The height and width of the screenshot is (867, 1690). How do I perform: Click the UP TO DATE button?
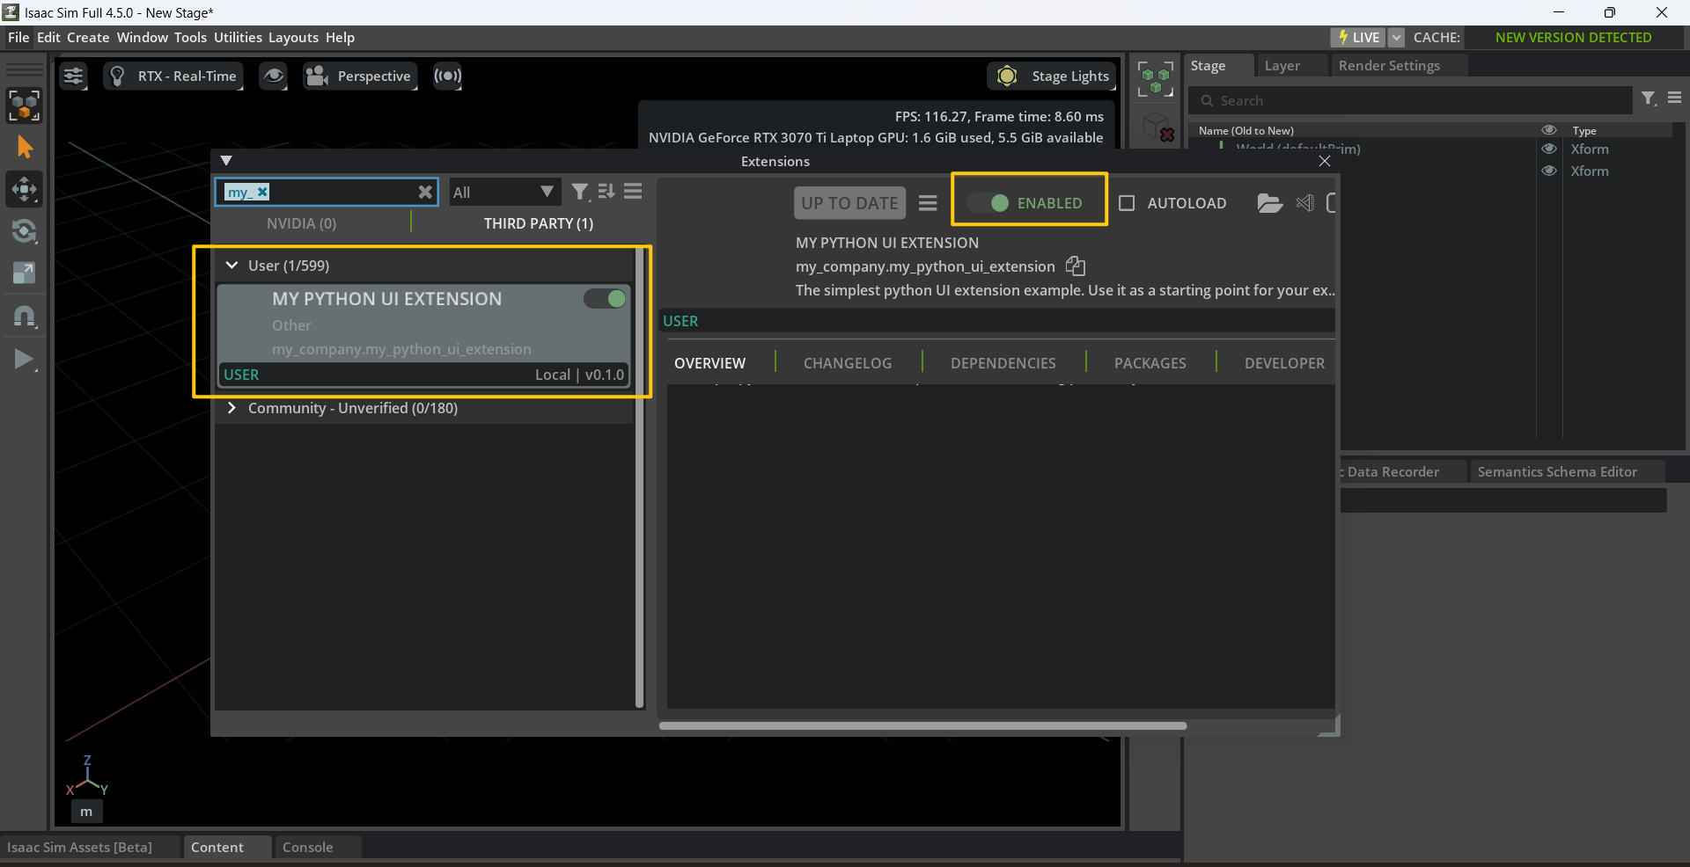coord(849,203)
